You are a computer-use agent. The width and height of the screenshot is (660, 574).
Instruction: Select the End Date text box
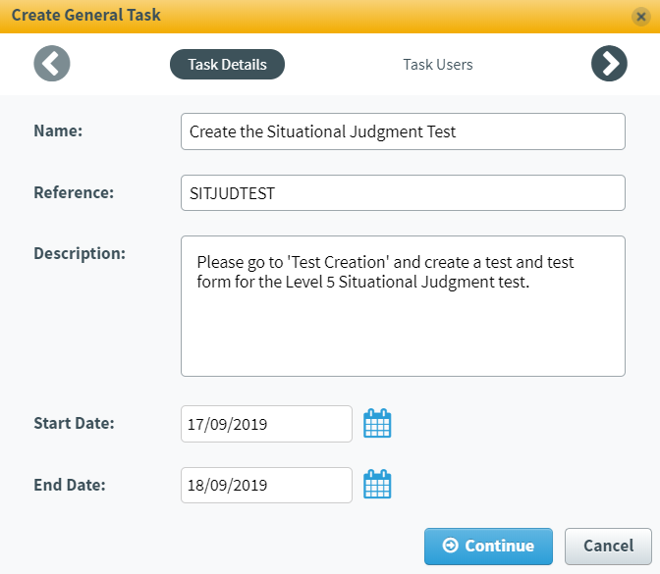coord(266,485)
